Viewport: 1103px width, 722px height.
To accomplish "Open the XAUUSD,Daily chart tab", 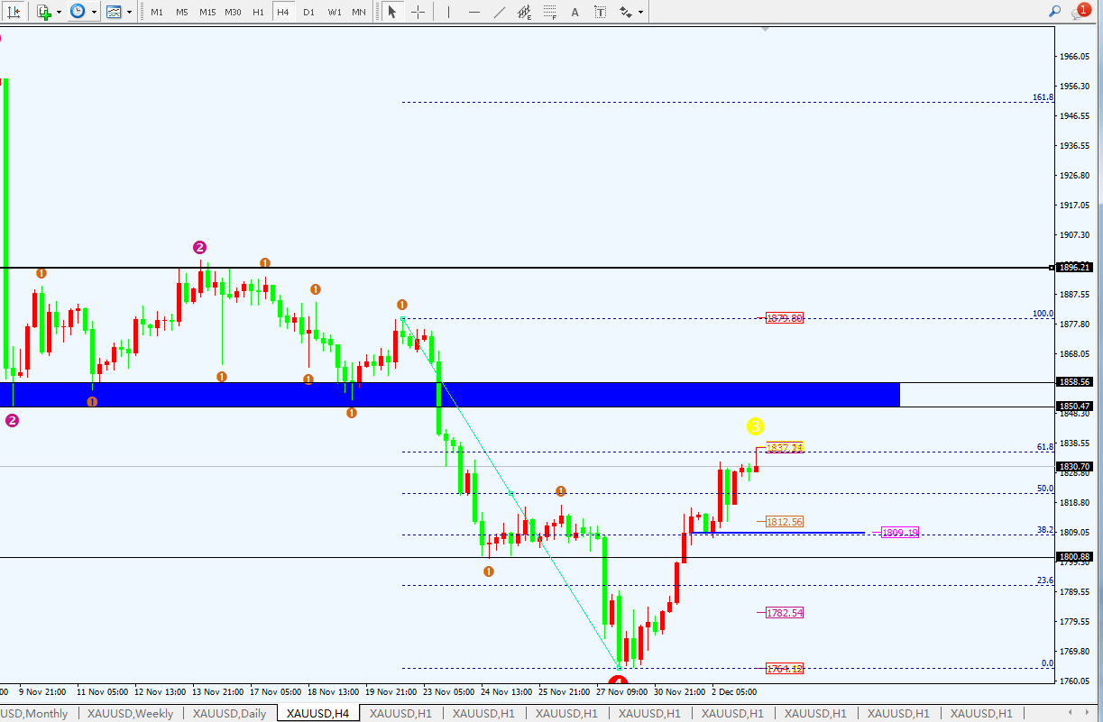I will click(229, 713).
